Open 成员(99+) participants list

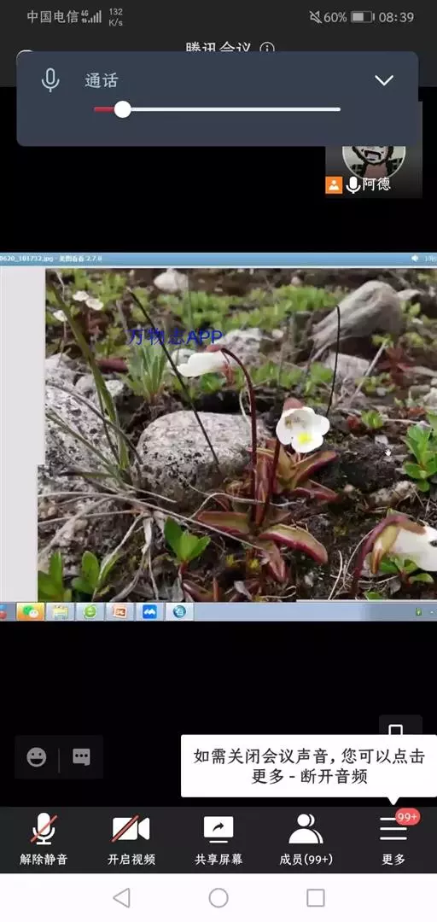(306, 839)
